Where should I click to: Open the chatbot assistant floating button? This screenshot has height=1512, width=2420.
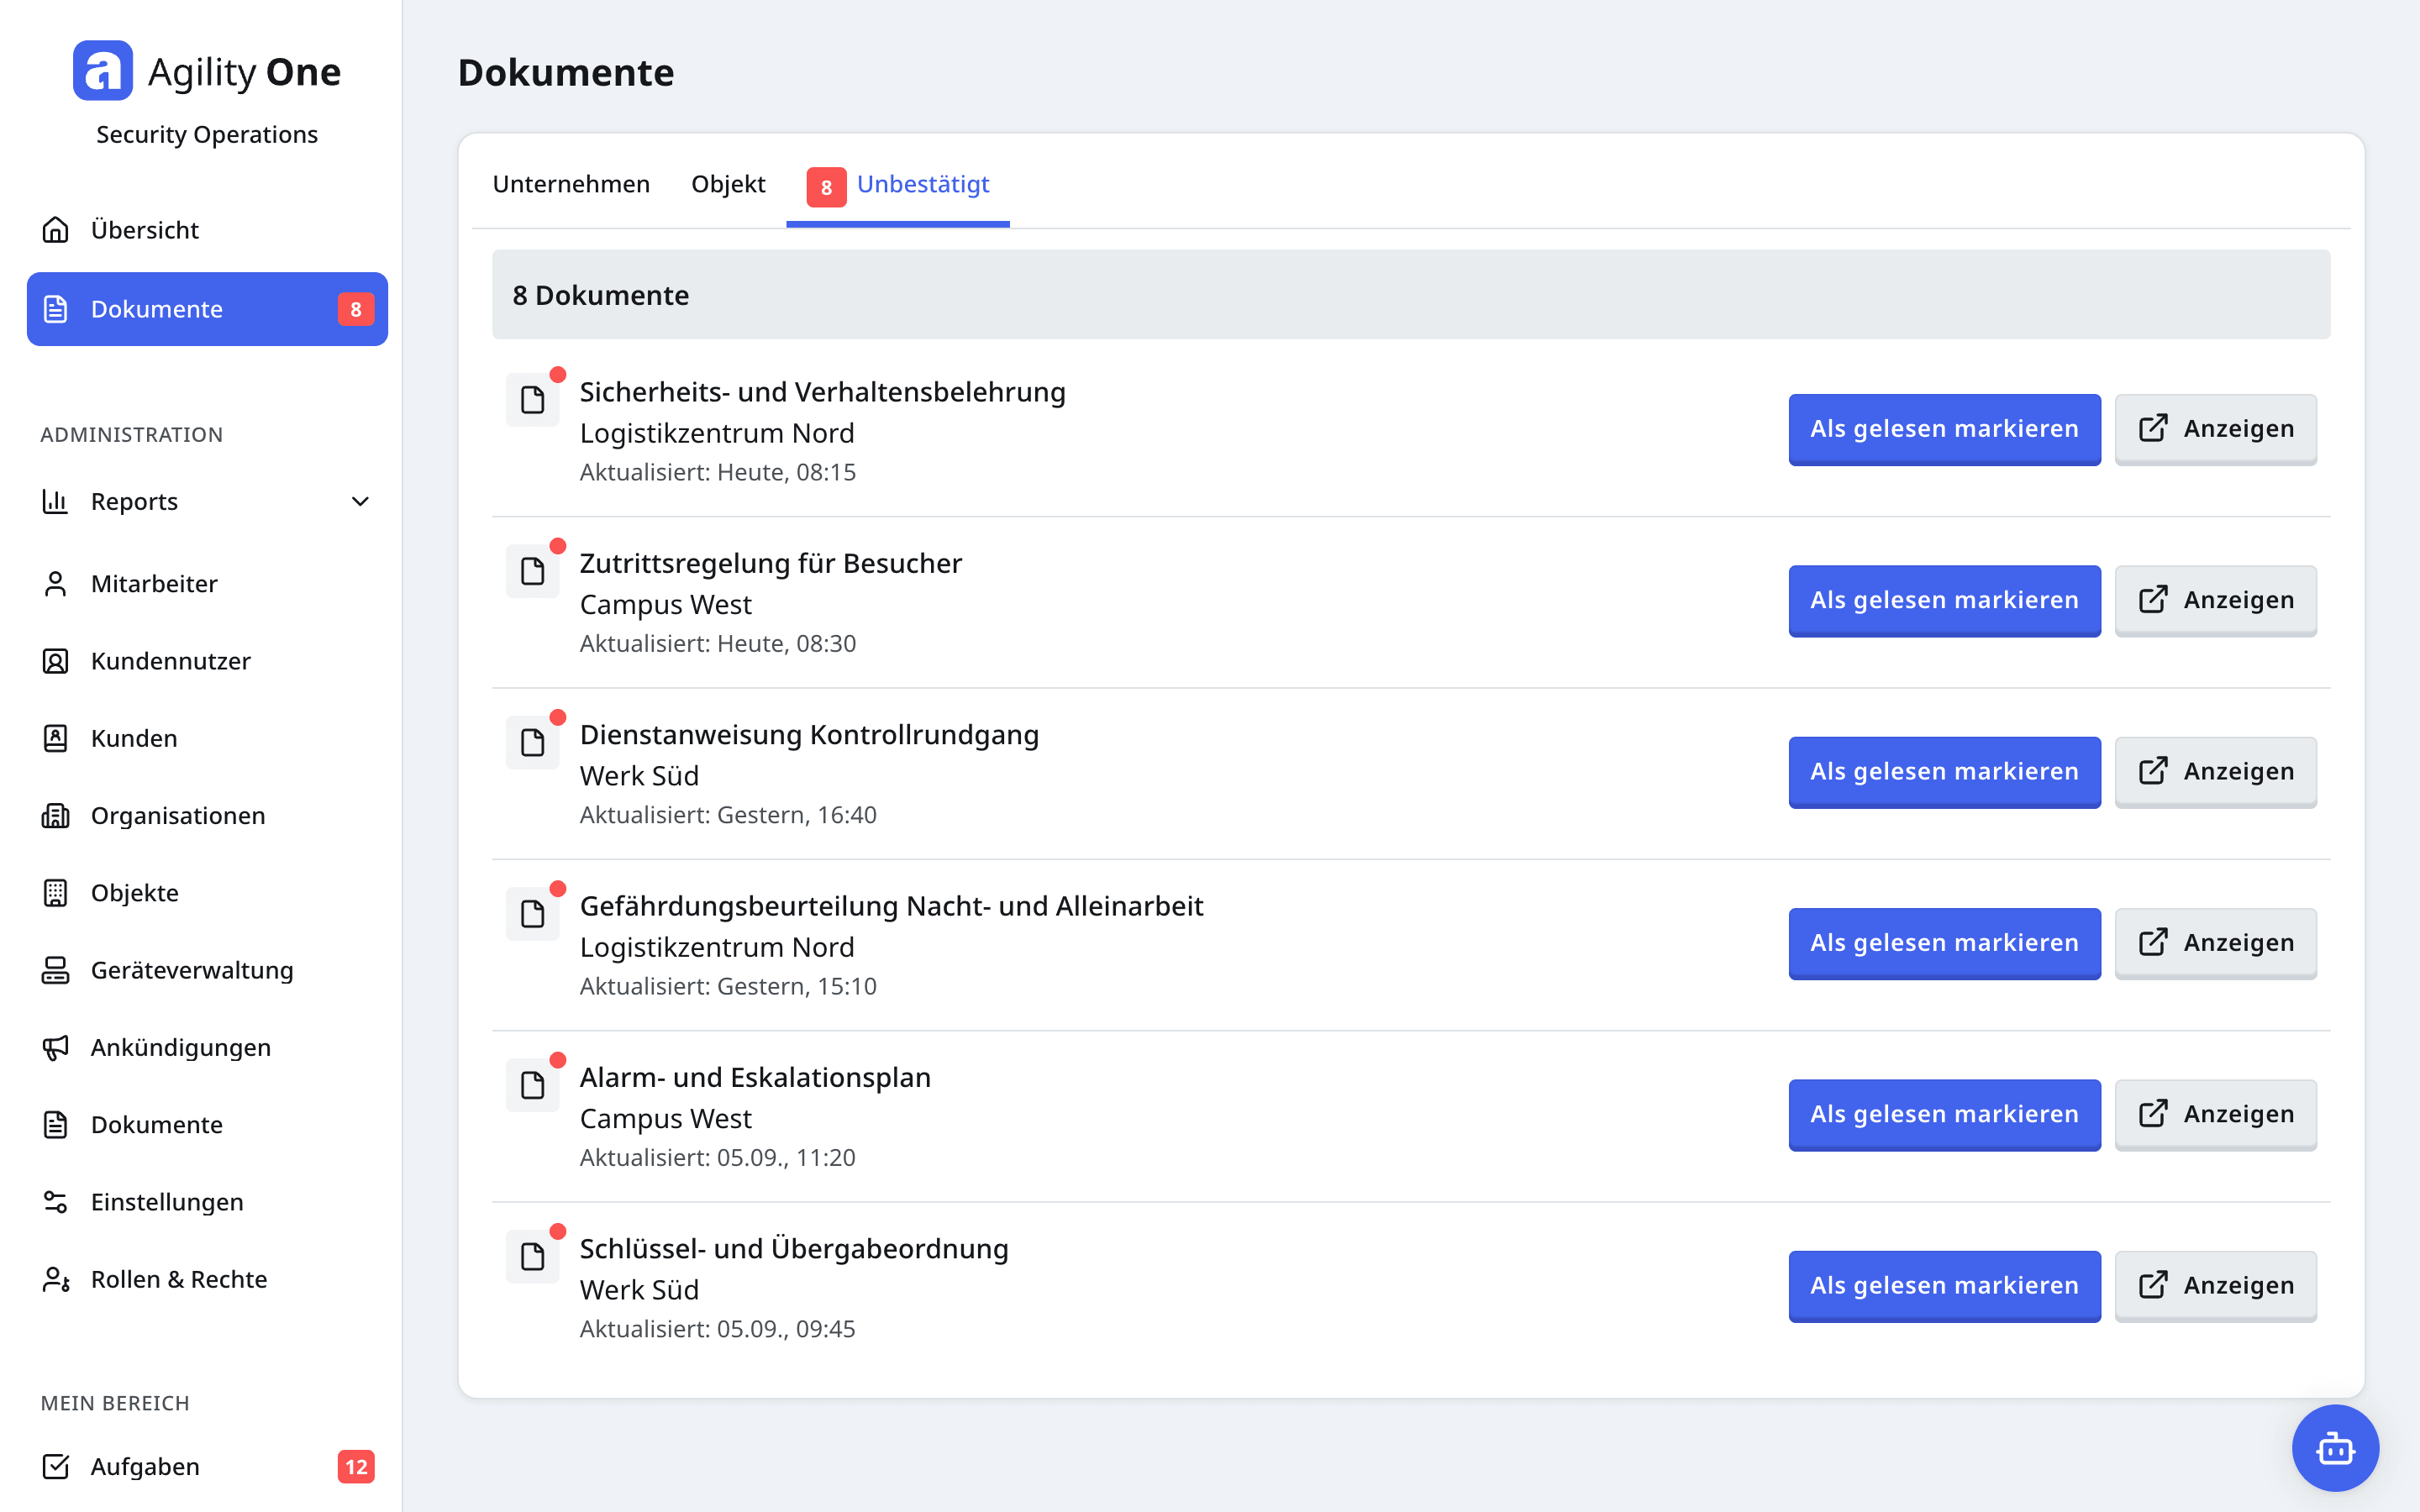(2335, 1448)
